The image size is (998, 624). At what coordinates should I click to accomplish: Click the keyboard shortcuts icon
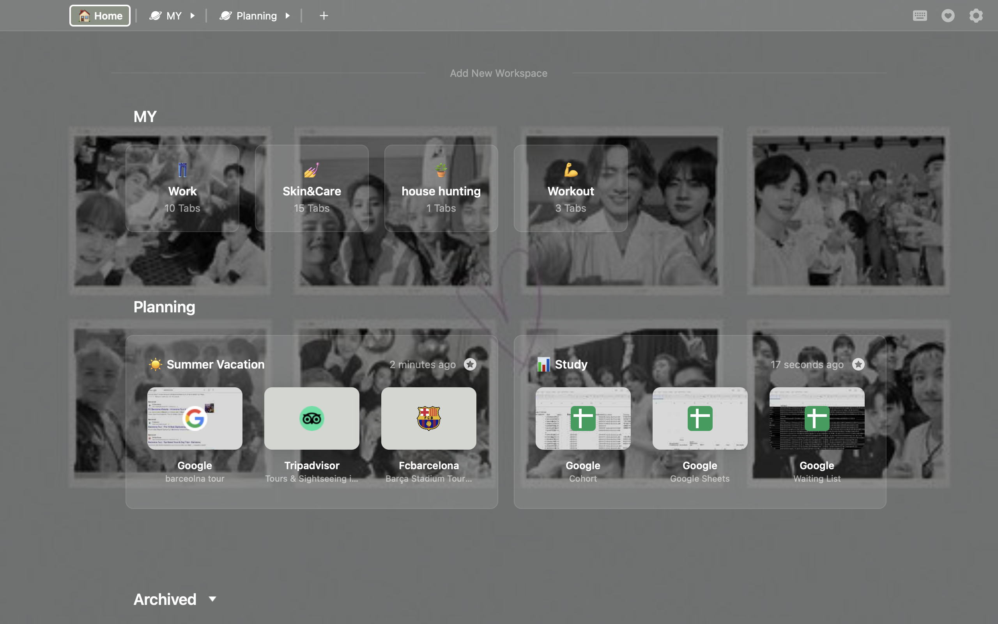[920, 16]
